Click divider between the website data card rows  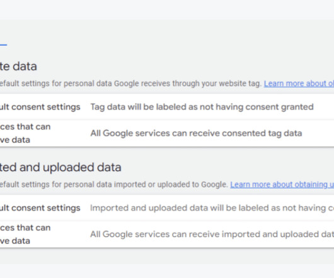tap(167, 120)
